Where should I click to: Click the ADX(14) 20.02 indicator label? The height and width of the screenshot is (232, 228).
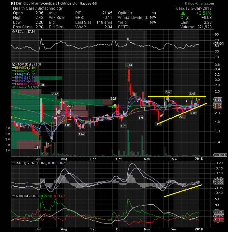pyautogui.click(x=24, y=196)
